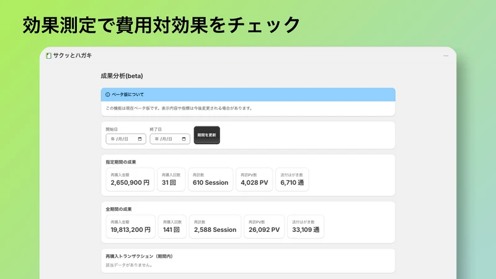Click the 2,588 Session total card
The height and width of the screenshot is (279, 496).
coord(215,226)
